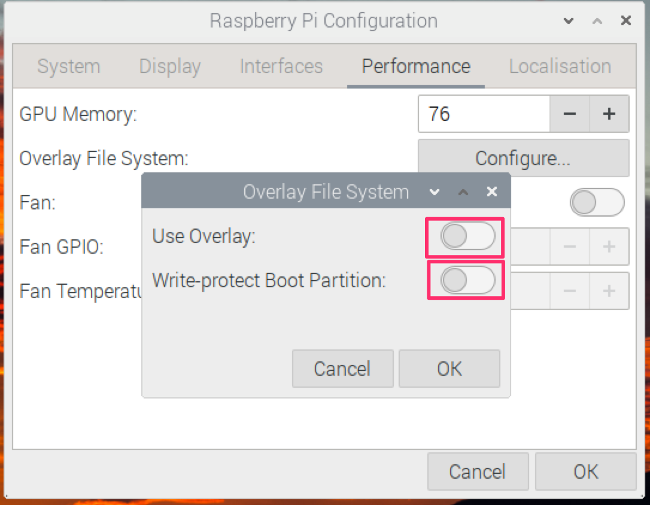Image resolution: width=650 pixels, height=505 pixels.
Task: Minimize the Overlay File System dialog
Action: [435, 192]
